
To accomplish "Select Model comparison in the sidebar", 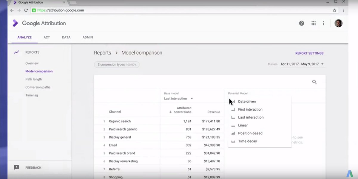I will click(x=39, y=71).
